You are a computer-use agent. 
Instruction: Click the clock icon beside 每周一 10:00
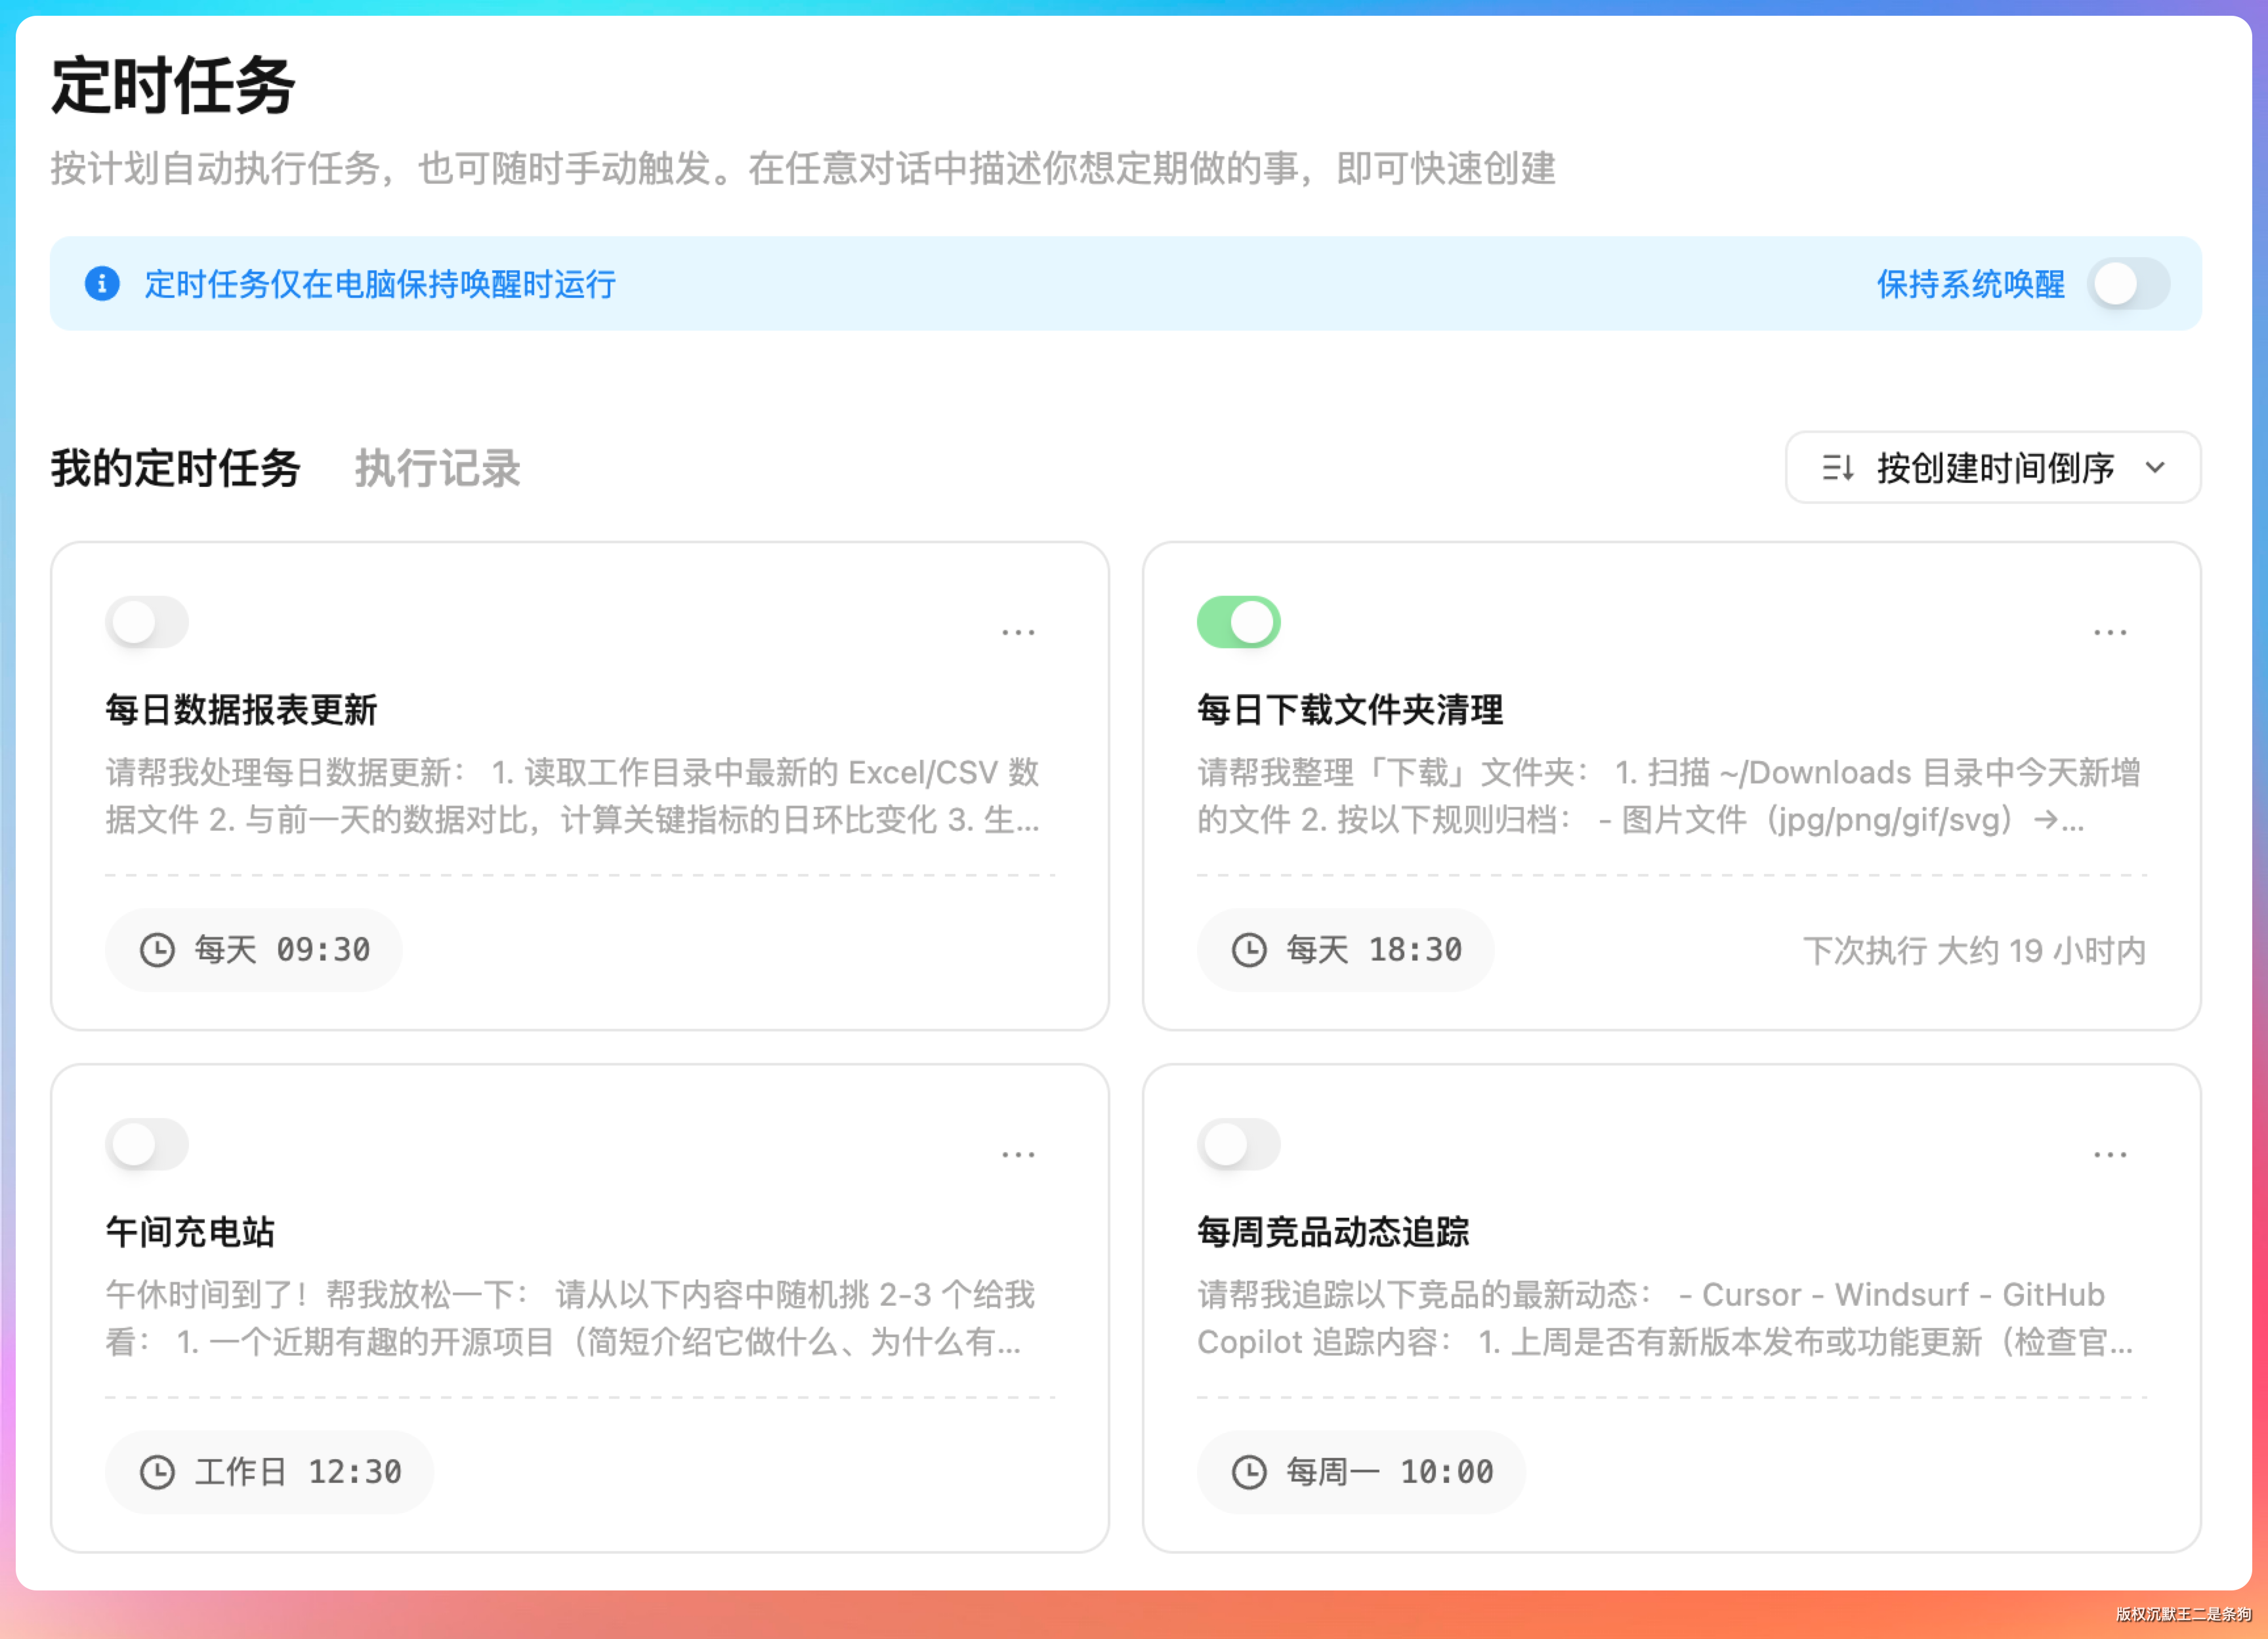click(x=1249, y=1472)
